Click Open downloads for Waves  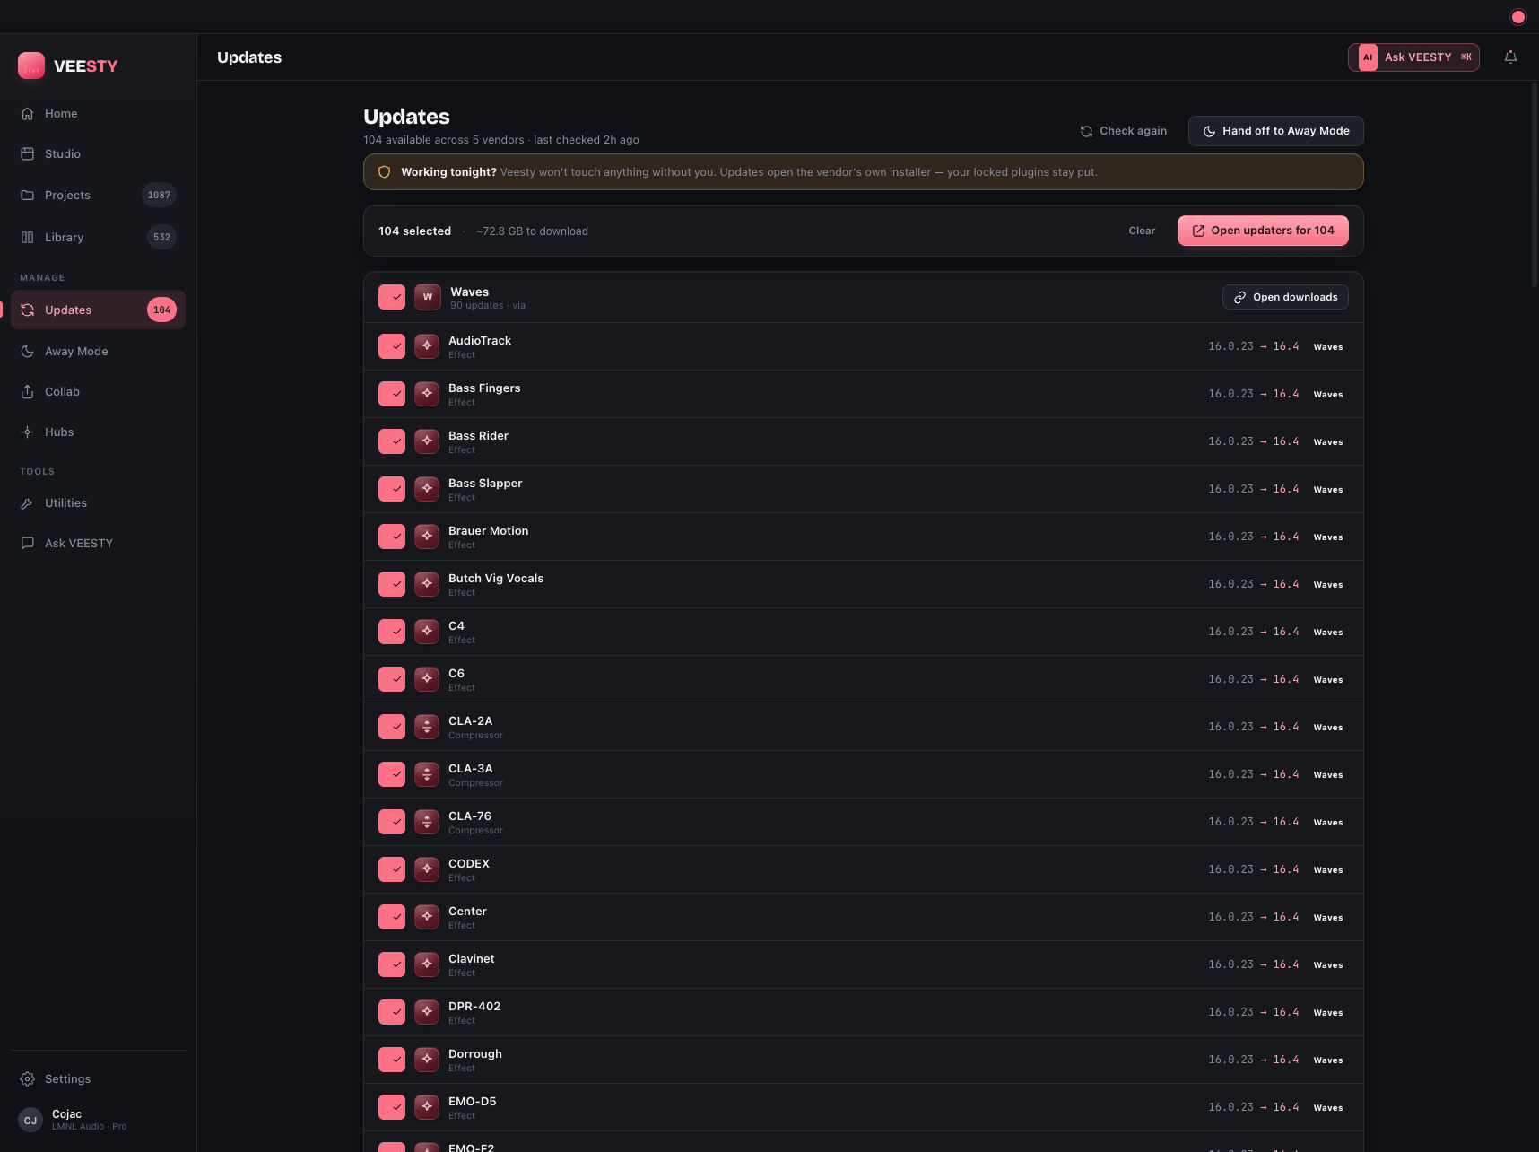coord(1285,297)
